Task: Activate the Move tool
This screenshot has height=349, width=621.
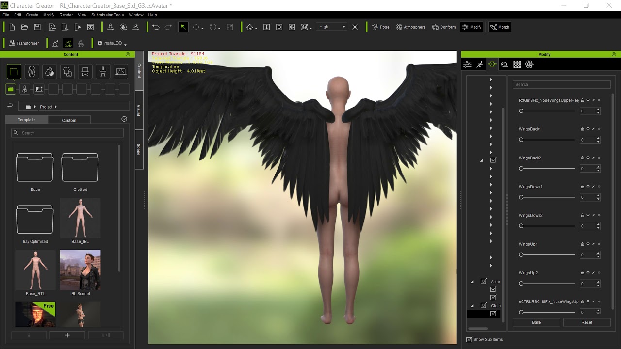Action: pyautogui.click(x=196, y=27)
